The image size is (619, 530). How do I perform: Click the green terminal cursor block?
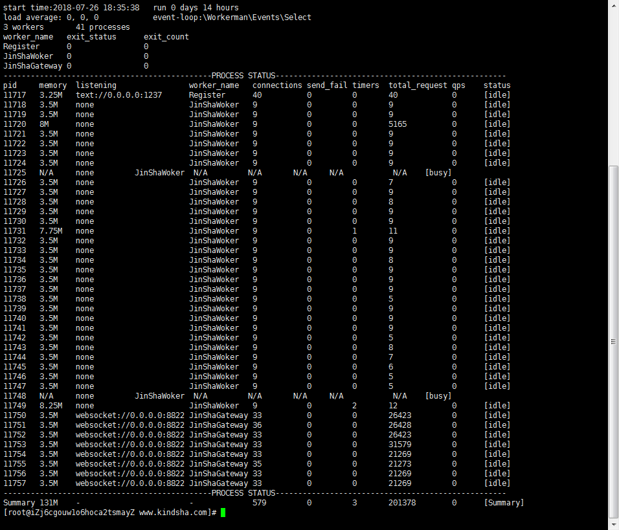[x=223, y=513]
